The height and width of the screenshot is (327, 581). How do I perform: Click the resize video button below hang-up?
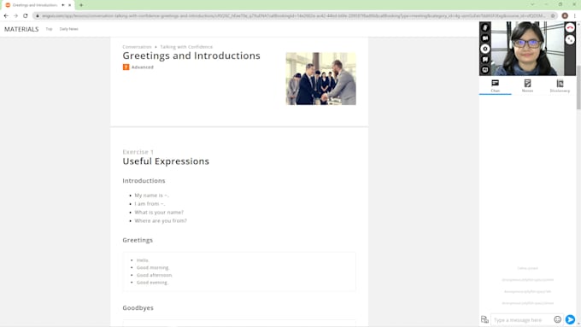click(x=570, y=39)
